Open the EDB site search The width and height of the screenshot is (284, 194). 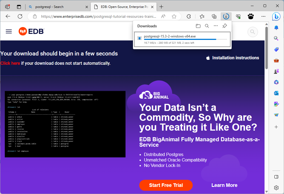(253, 32)
